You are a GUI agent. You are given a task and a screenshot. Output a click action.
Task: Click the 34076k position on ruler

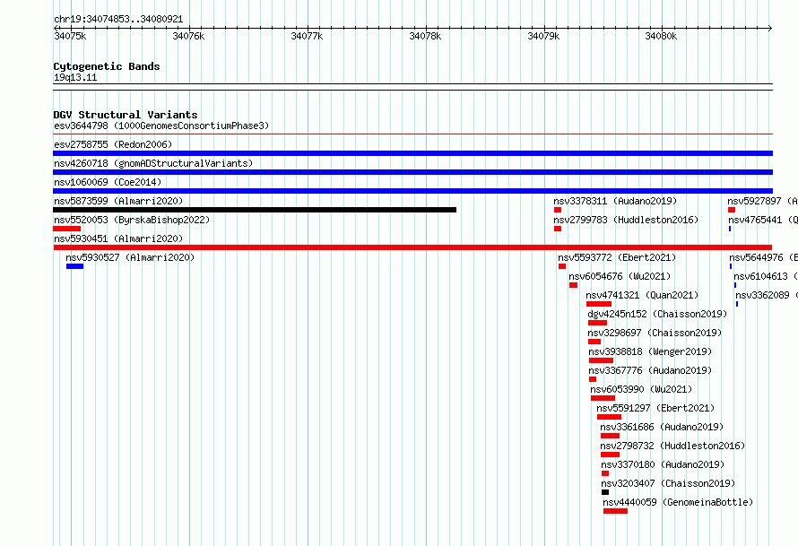(188, 36)
